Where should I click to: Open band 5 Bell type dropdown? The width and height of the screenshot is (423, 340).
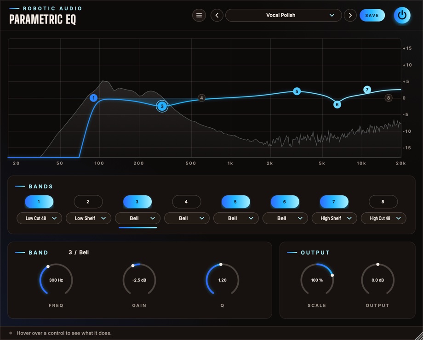(236, 218)
